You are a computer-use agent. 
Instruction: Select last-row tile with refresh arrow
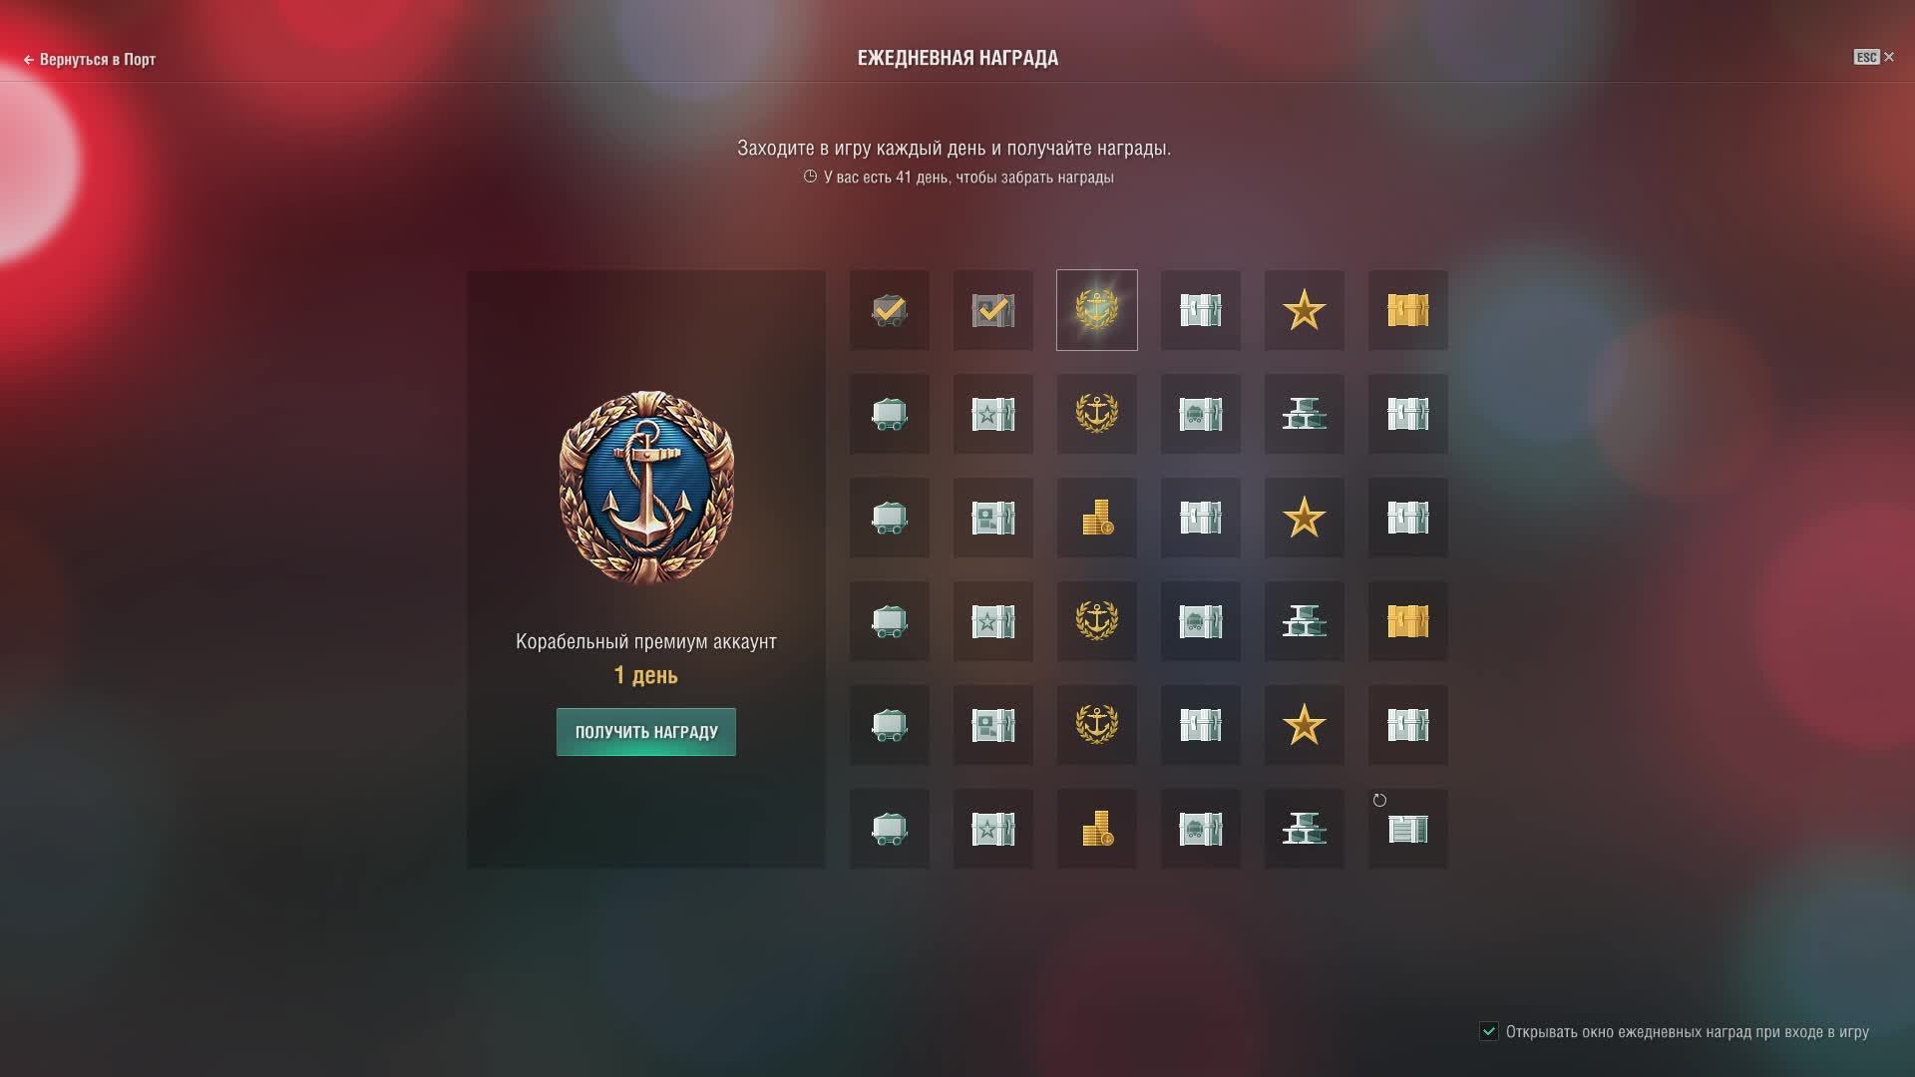pyautogui.click(x=1408, y=829)
